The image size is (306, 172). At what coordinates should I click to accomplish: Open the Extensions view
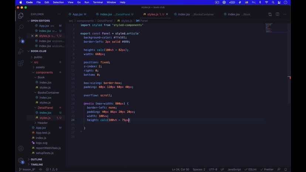[21, 63]
